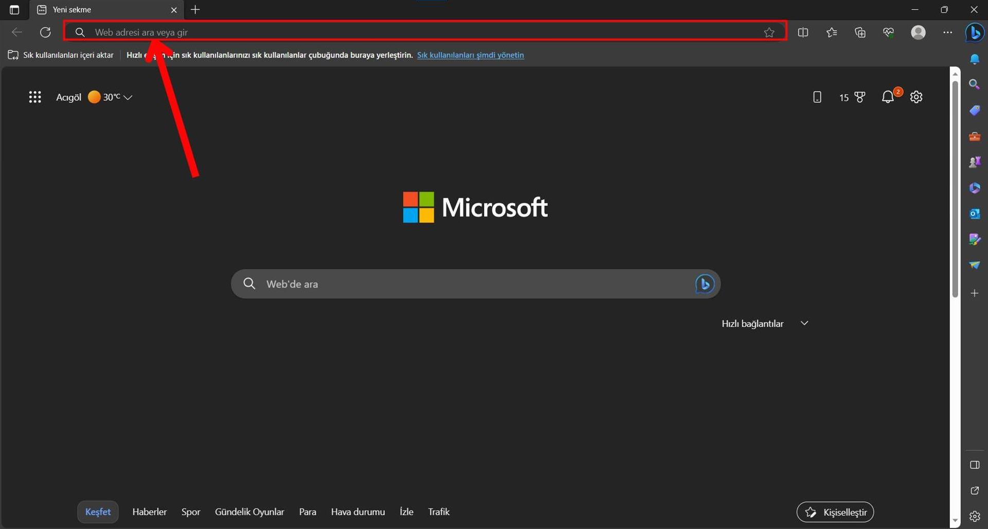Open the Favorites list icon
This screenshot has height=529, width=988.
[832, 32]
